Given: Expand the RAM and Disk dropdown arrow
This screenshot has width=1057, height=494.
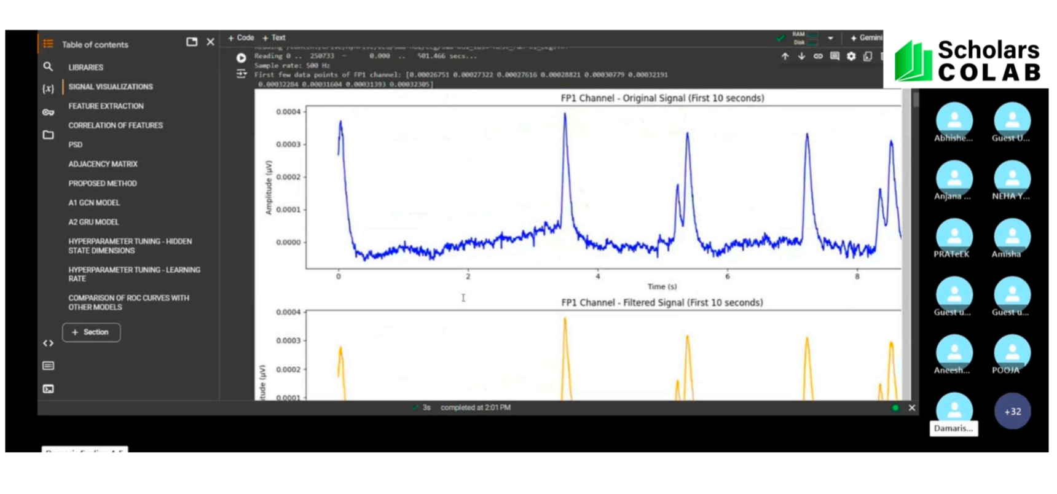Looking at the screenshot, I should (830, 38).
